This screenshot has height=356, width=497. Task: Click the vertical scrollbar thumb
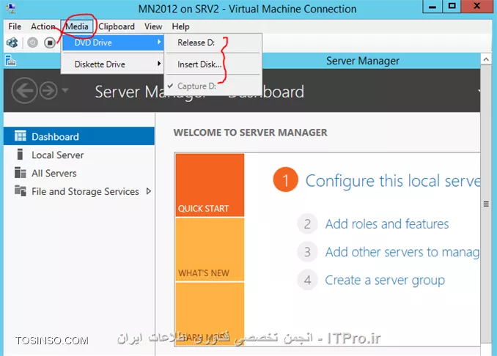pos(486,204)
